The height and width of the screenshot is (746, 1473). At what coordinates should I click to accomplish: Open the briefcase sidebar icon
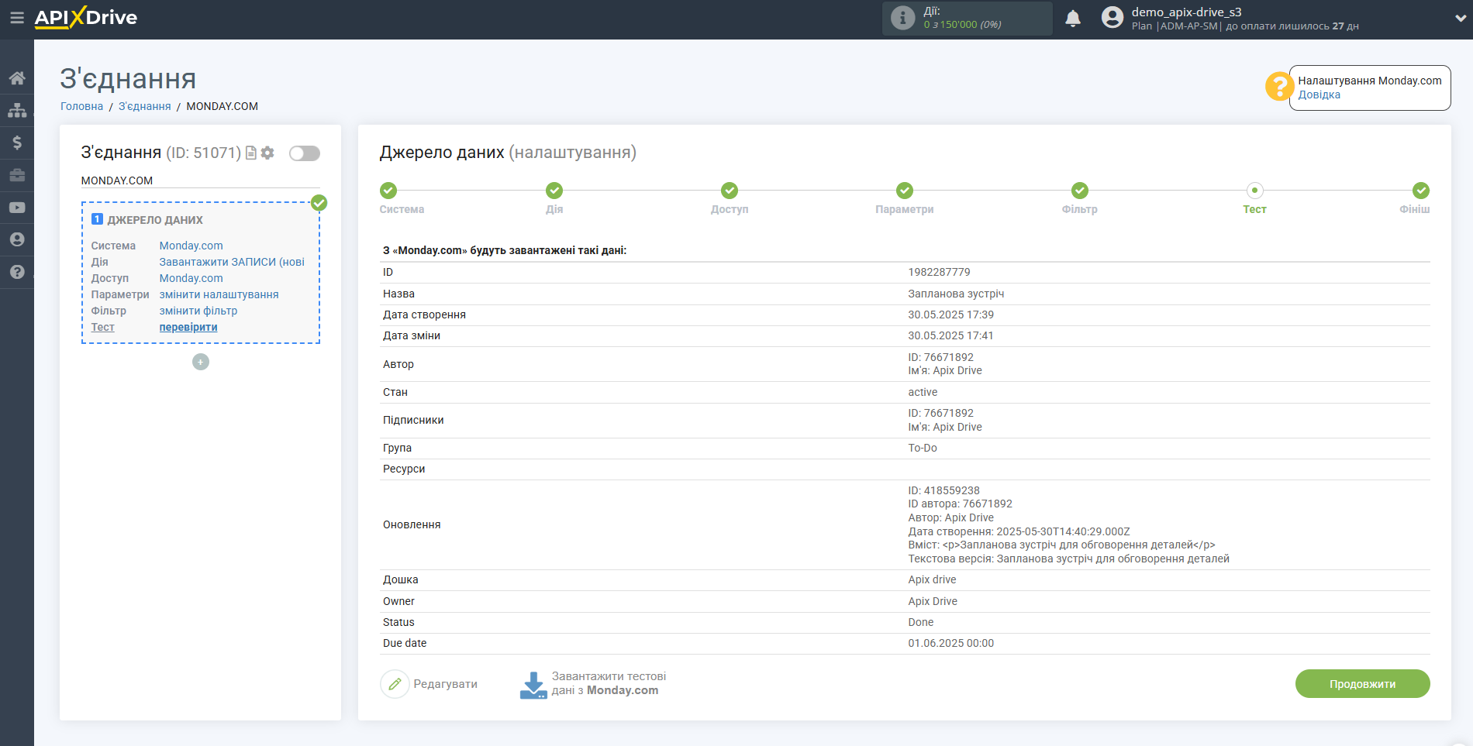17,175
